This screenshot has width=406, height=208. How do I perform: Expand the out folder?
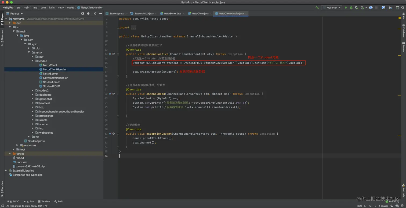10,23
